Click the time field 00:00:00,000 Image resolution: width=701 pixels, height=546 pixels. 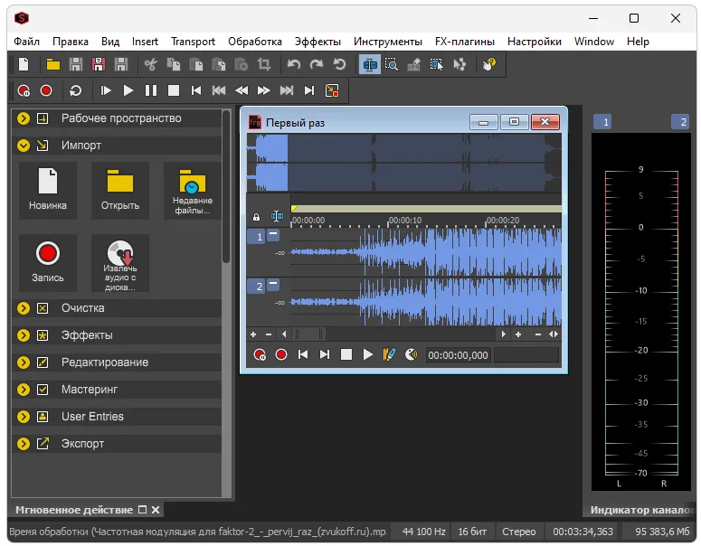(458, 355)
